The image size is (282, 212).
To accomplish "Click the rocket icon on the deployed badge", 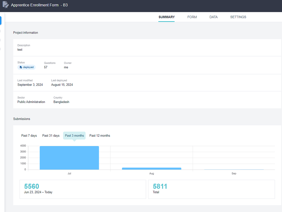I will pyautogui.click(x=21, y=67).
